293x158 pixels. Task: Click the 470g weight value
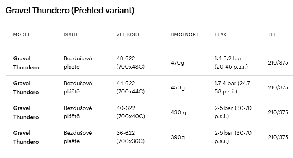point(177,63)
